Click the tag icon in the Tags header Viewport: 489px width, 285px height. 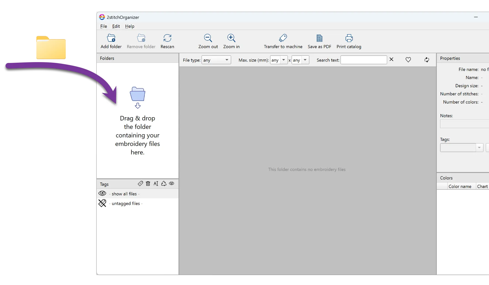click(140, 183)
